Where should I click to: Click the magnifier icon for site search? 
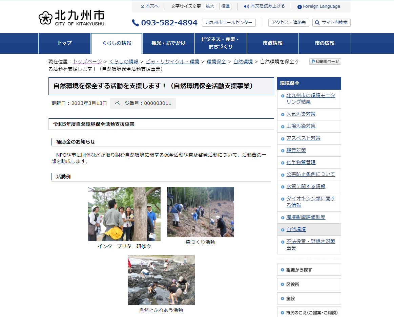(x=317, y=23)
